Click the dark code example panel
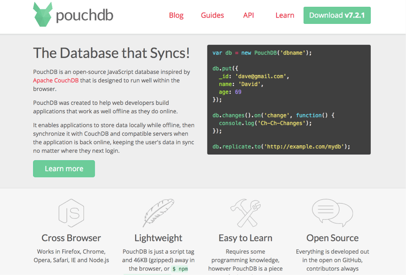Screen dimensions: 406x275 click(x=289, y=99)
